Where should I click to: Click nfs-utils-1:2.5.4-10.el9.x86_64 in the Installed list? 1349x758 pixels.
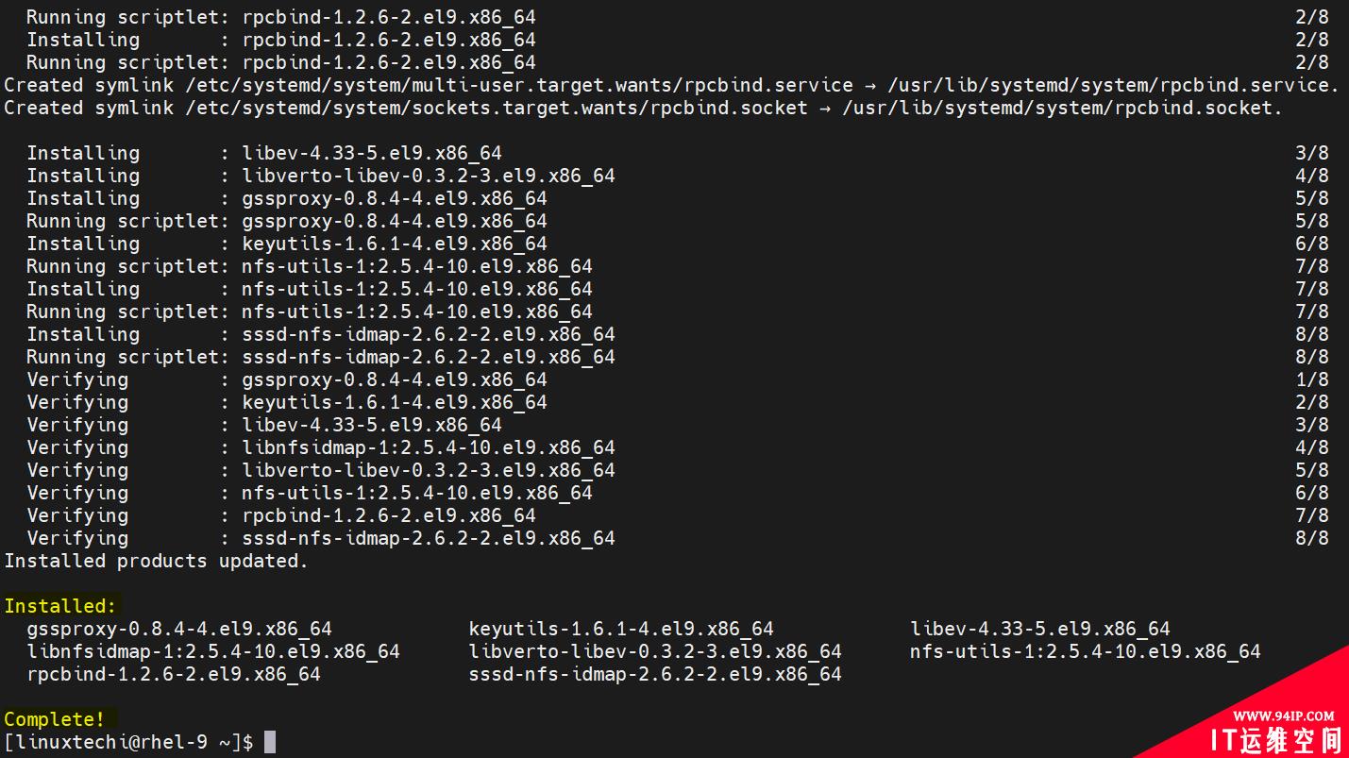(x=1086, y=651)
